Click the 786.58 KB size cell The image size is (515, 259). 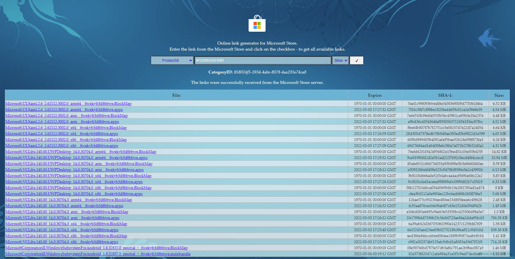[499, 218]
